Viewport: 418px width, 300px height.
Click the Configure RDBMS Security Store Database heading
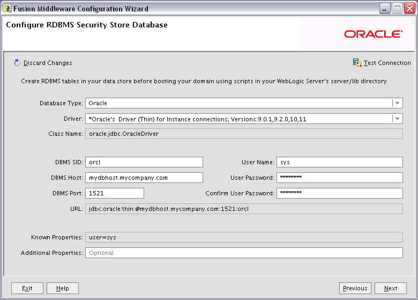click(x=87, y=25)
